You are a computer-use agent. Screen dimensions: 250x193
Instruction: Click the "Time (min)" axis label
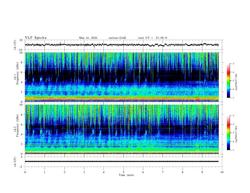(126, 175)
